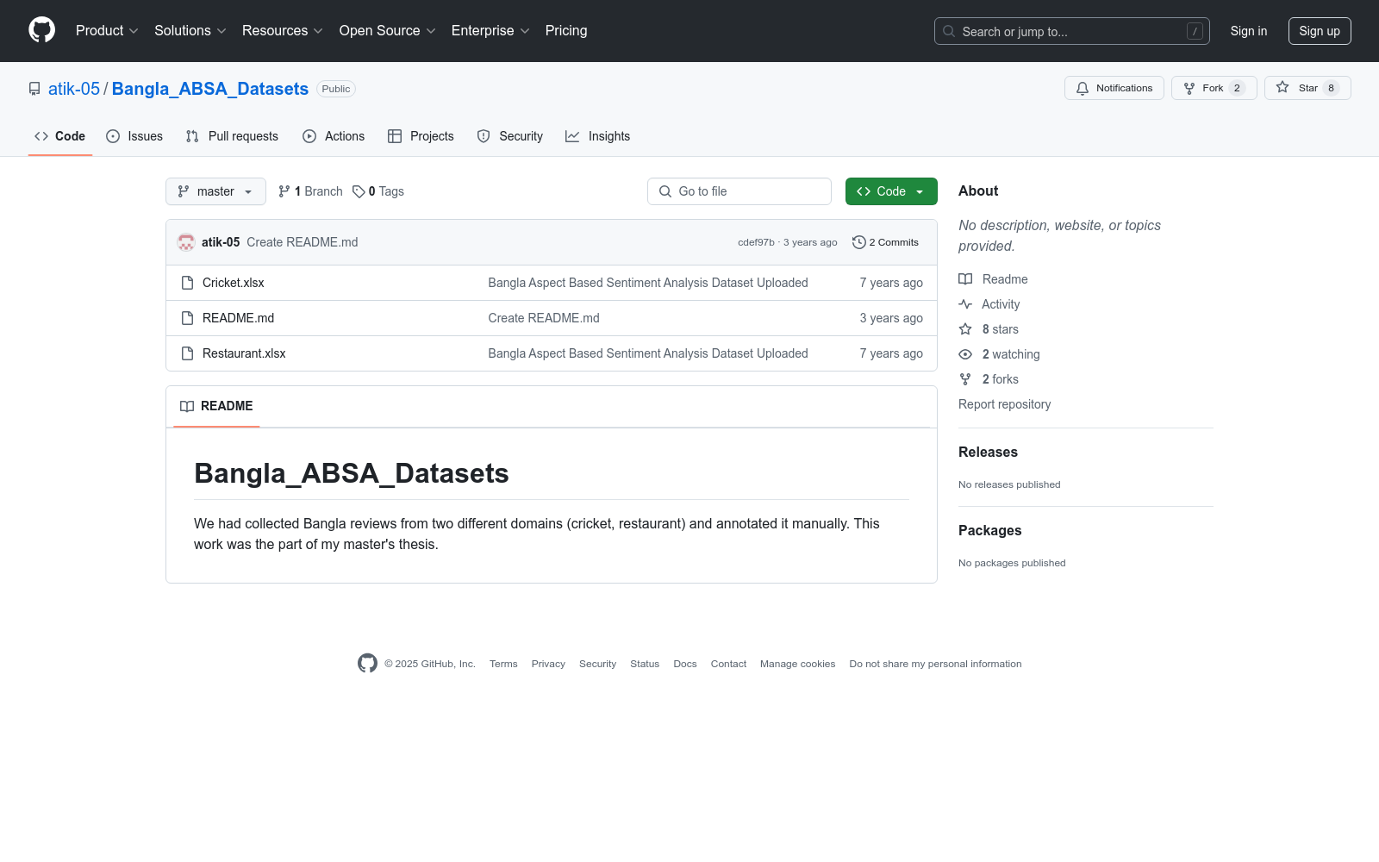Click the eye icon beside 2 watching
This screenshot has height=862, width=1379.
coord(965,354)
